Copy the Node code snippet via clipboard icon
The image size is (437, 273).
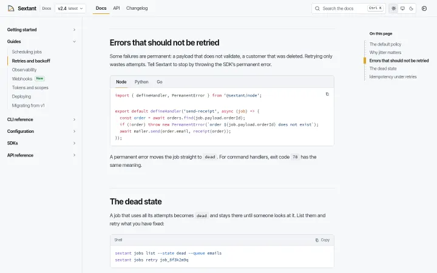[327, 94]
